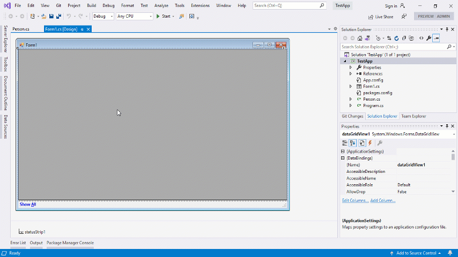This screenshot has height=257, width=458.
Task: Collapse All in Solution Explorer
Action: (404, 38)
